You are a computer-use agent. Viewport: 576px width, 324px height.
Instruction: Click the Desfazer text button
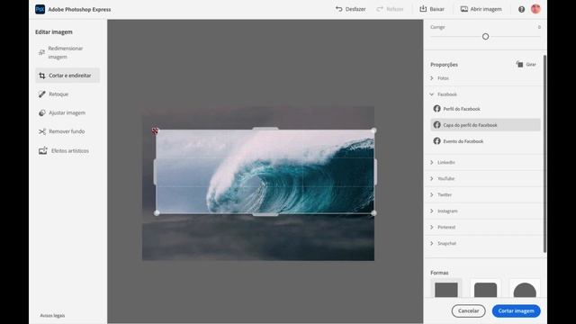click(355, 9)
